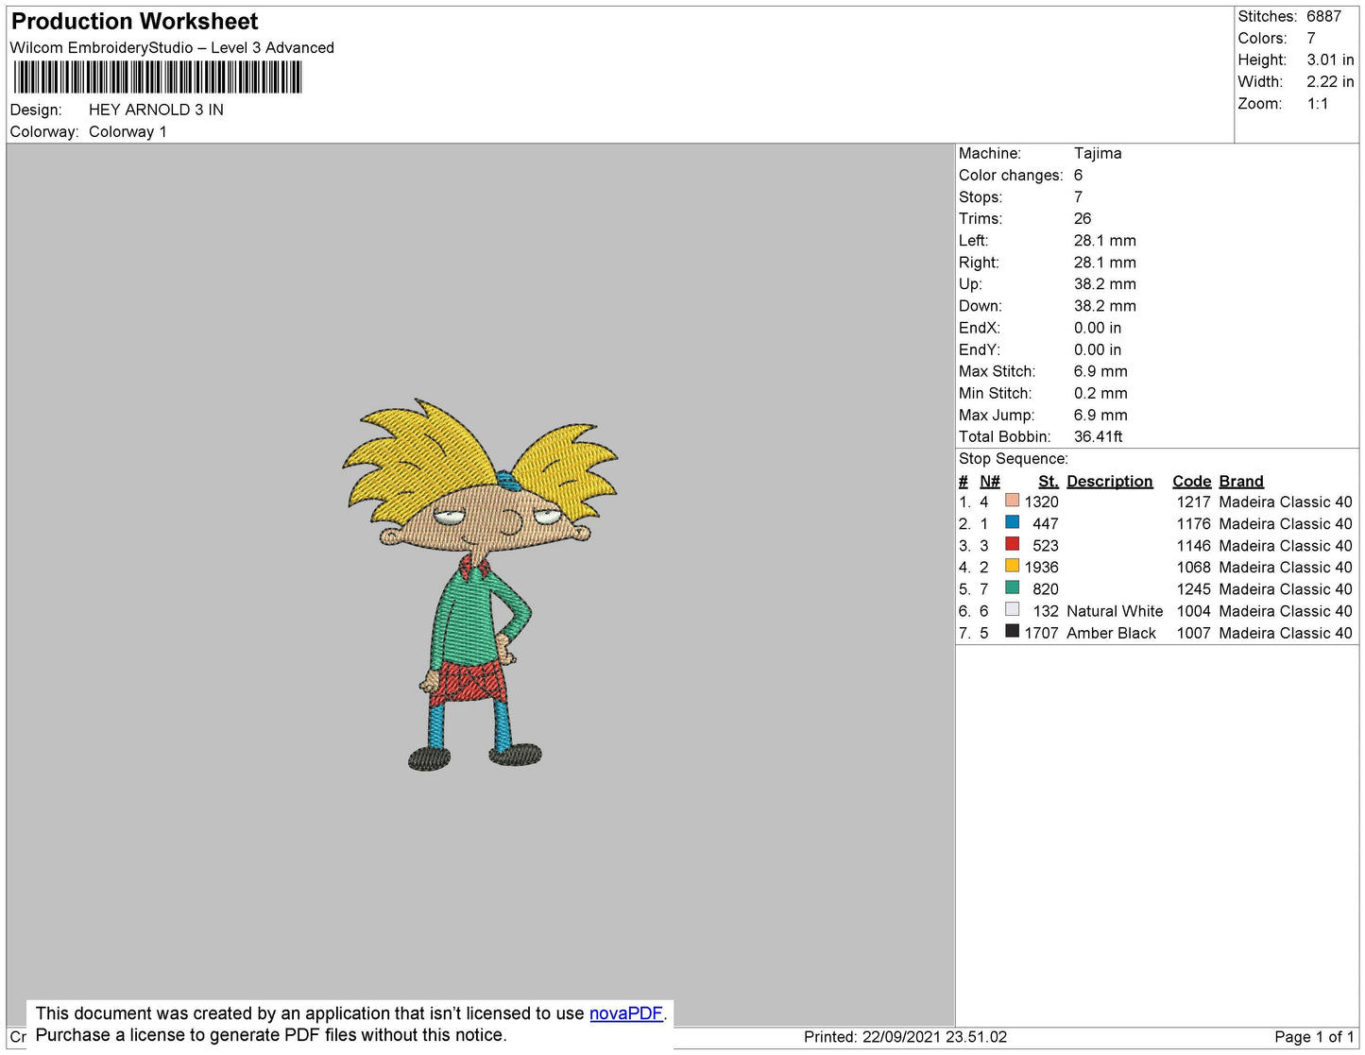Select the salmon 1320 thread color swatch
This screenshot has width=1365, height=1055.
pos(1012,501)
